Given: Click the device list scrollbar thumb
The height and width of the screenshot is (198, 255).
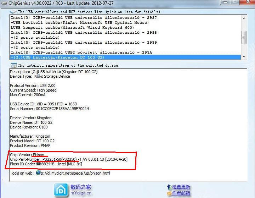Looking at the screenshot, I should [x=244, y=37].
